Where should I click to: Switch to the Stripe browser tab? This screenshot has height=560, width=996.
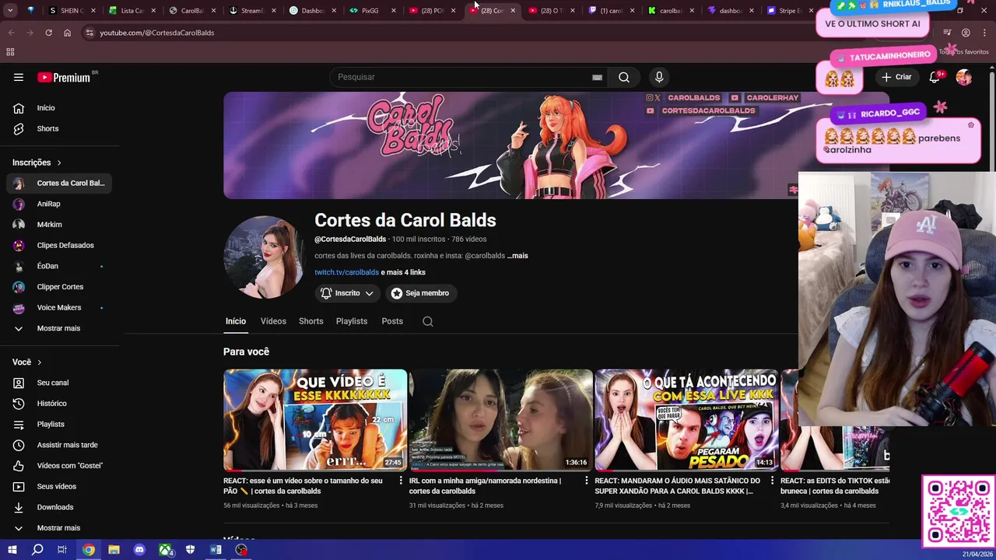coord(784,11)
